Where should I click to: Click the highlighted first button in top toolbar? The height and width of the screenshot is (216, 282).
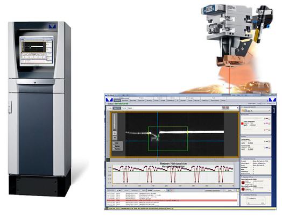tap(117, 100)
